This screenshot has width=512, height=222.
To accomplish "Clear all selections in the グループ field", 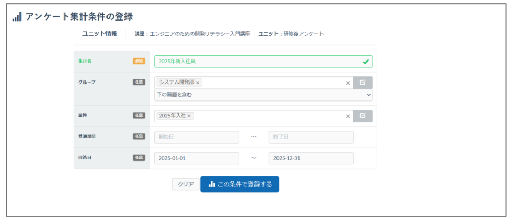I will [348, 83].
